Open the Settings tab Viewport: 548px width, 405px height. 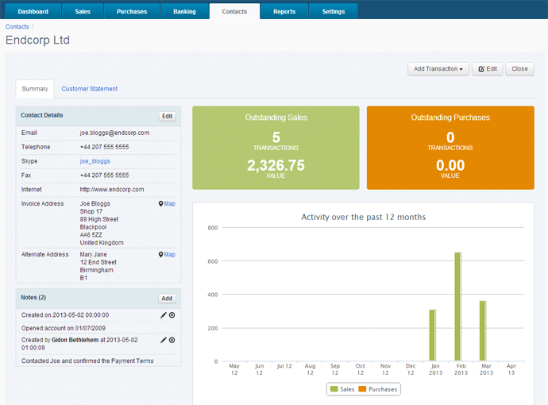[x=334, y=12]
